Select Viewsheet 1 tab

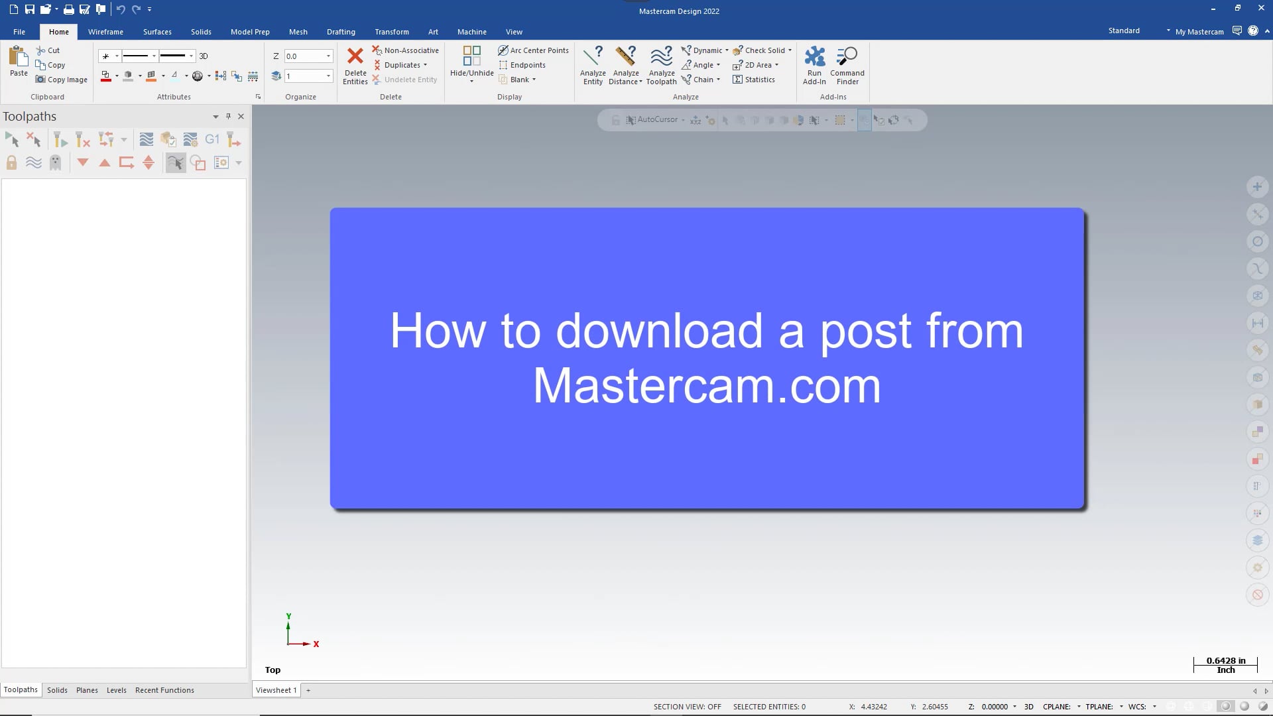[276, 690]
